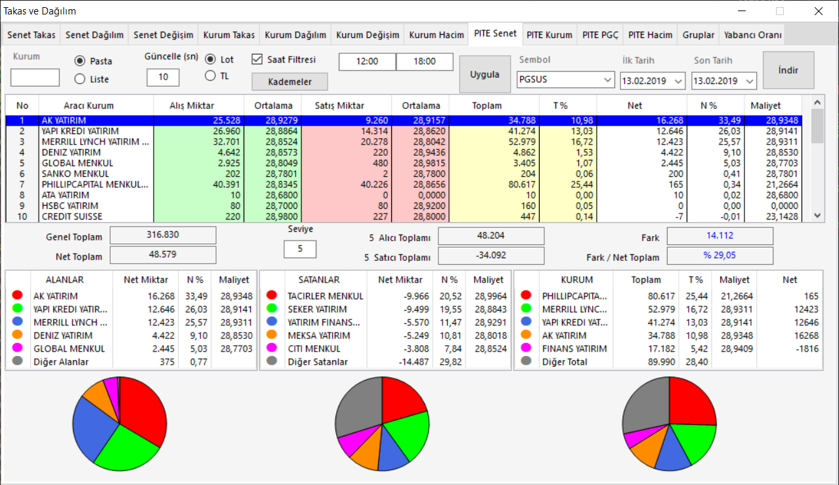
Task: Switch to the PITE PGÇ tab
Action: [600, 35]
